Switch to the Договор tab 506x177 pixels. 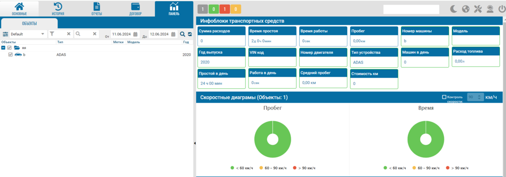[135, 8]
